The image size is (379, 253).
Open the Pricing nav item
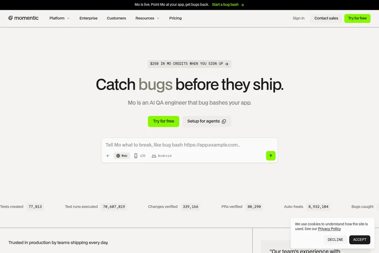pyautogui.click(x=175, y=18)
